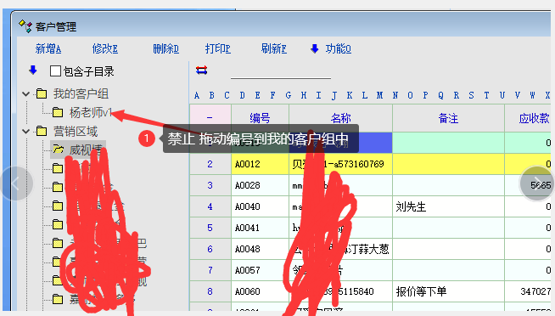Viewport: 555px width, 316px height.
Task: Filter customers by letter H
Action: pos(304,95)
